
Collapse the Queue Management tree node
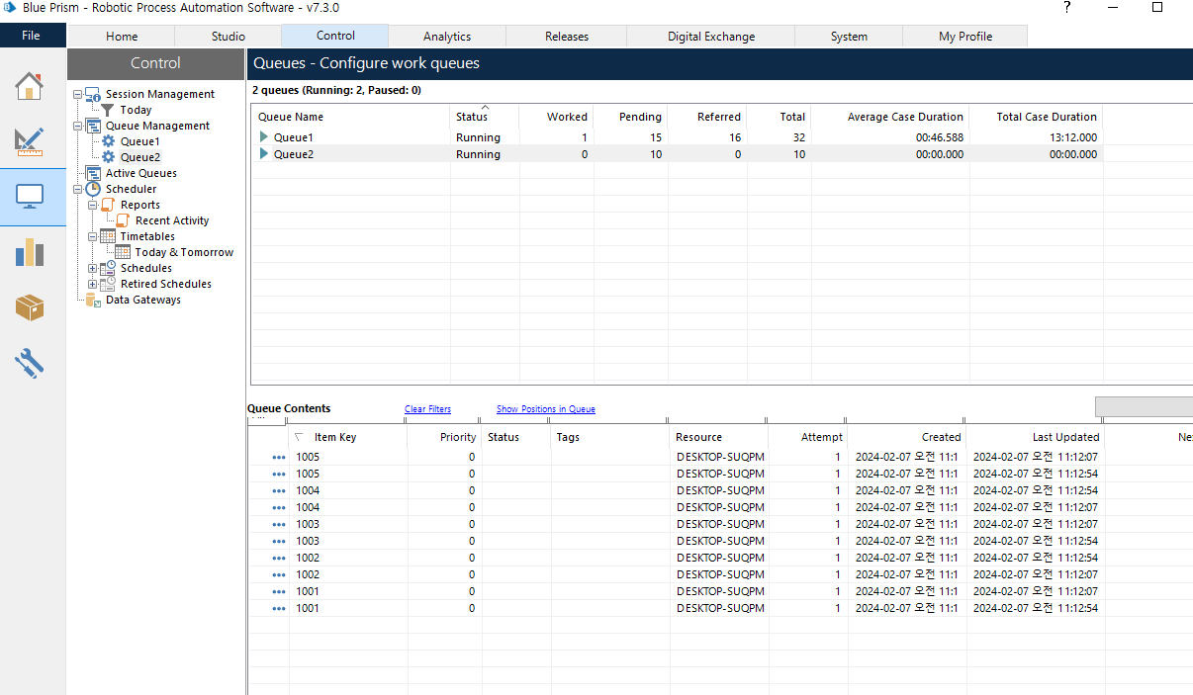click(x=78, y=126)
